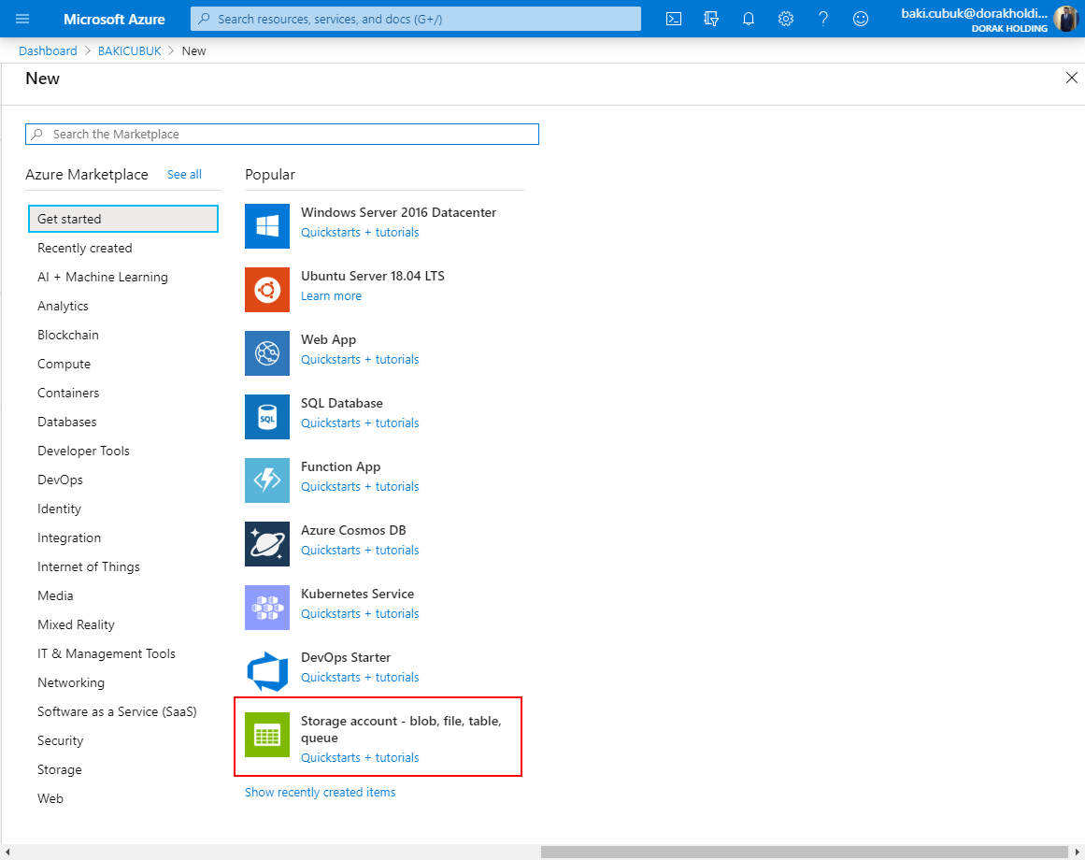
Task: Select the Get started category
Action: point(123,219)
